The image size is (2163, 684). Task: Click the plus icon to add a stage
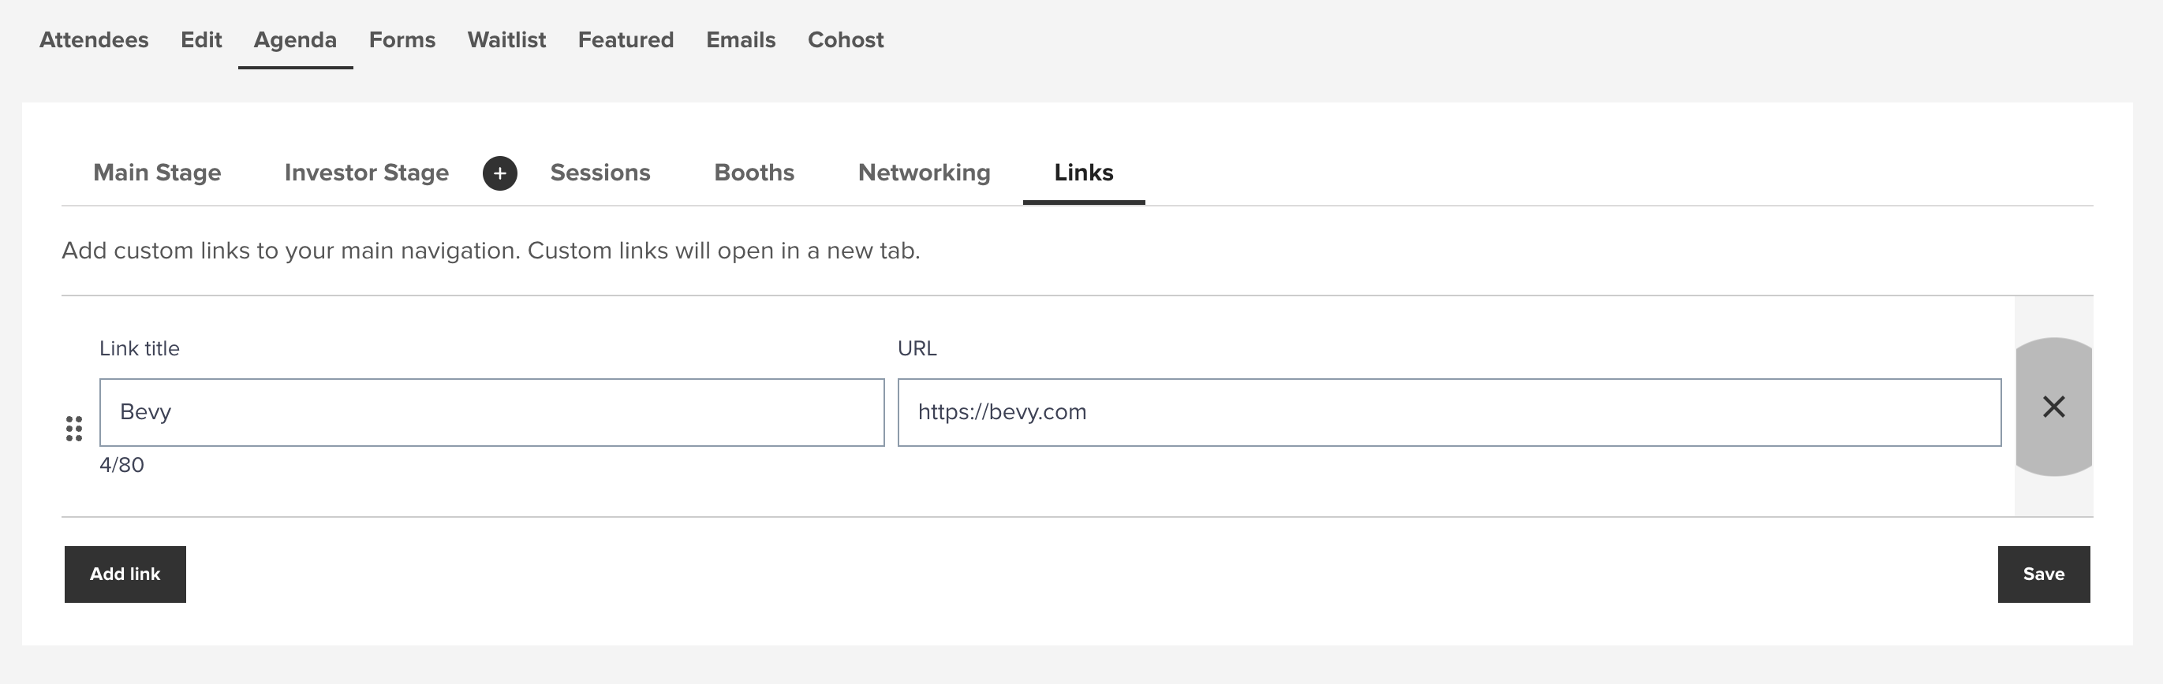point(499,173)
